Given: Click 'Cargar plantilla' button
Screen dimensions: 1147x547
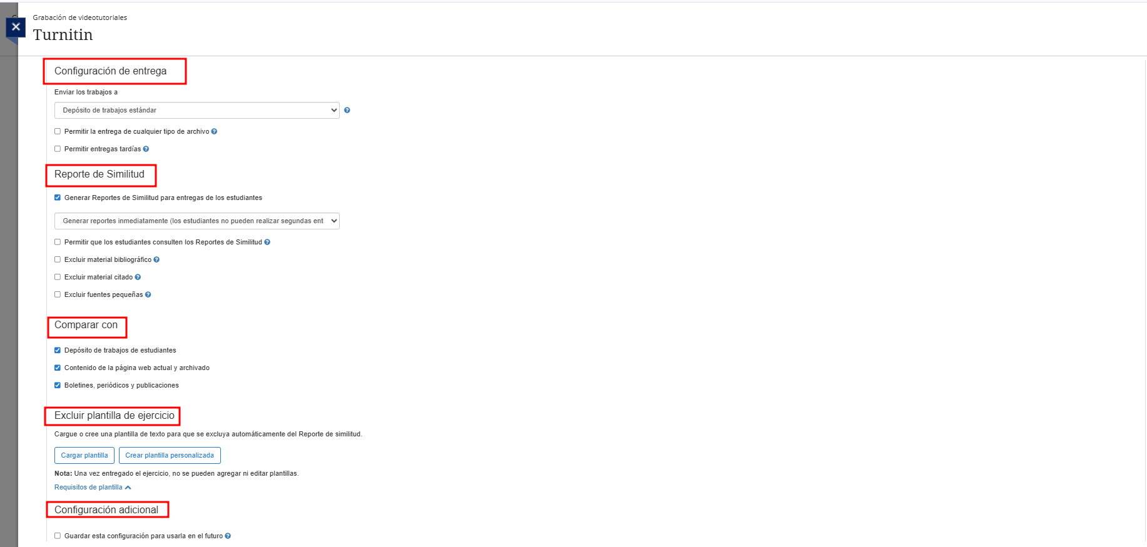Looking at the screenshot, I should tap(84, 456).
